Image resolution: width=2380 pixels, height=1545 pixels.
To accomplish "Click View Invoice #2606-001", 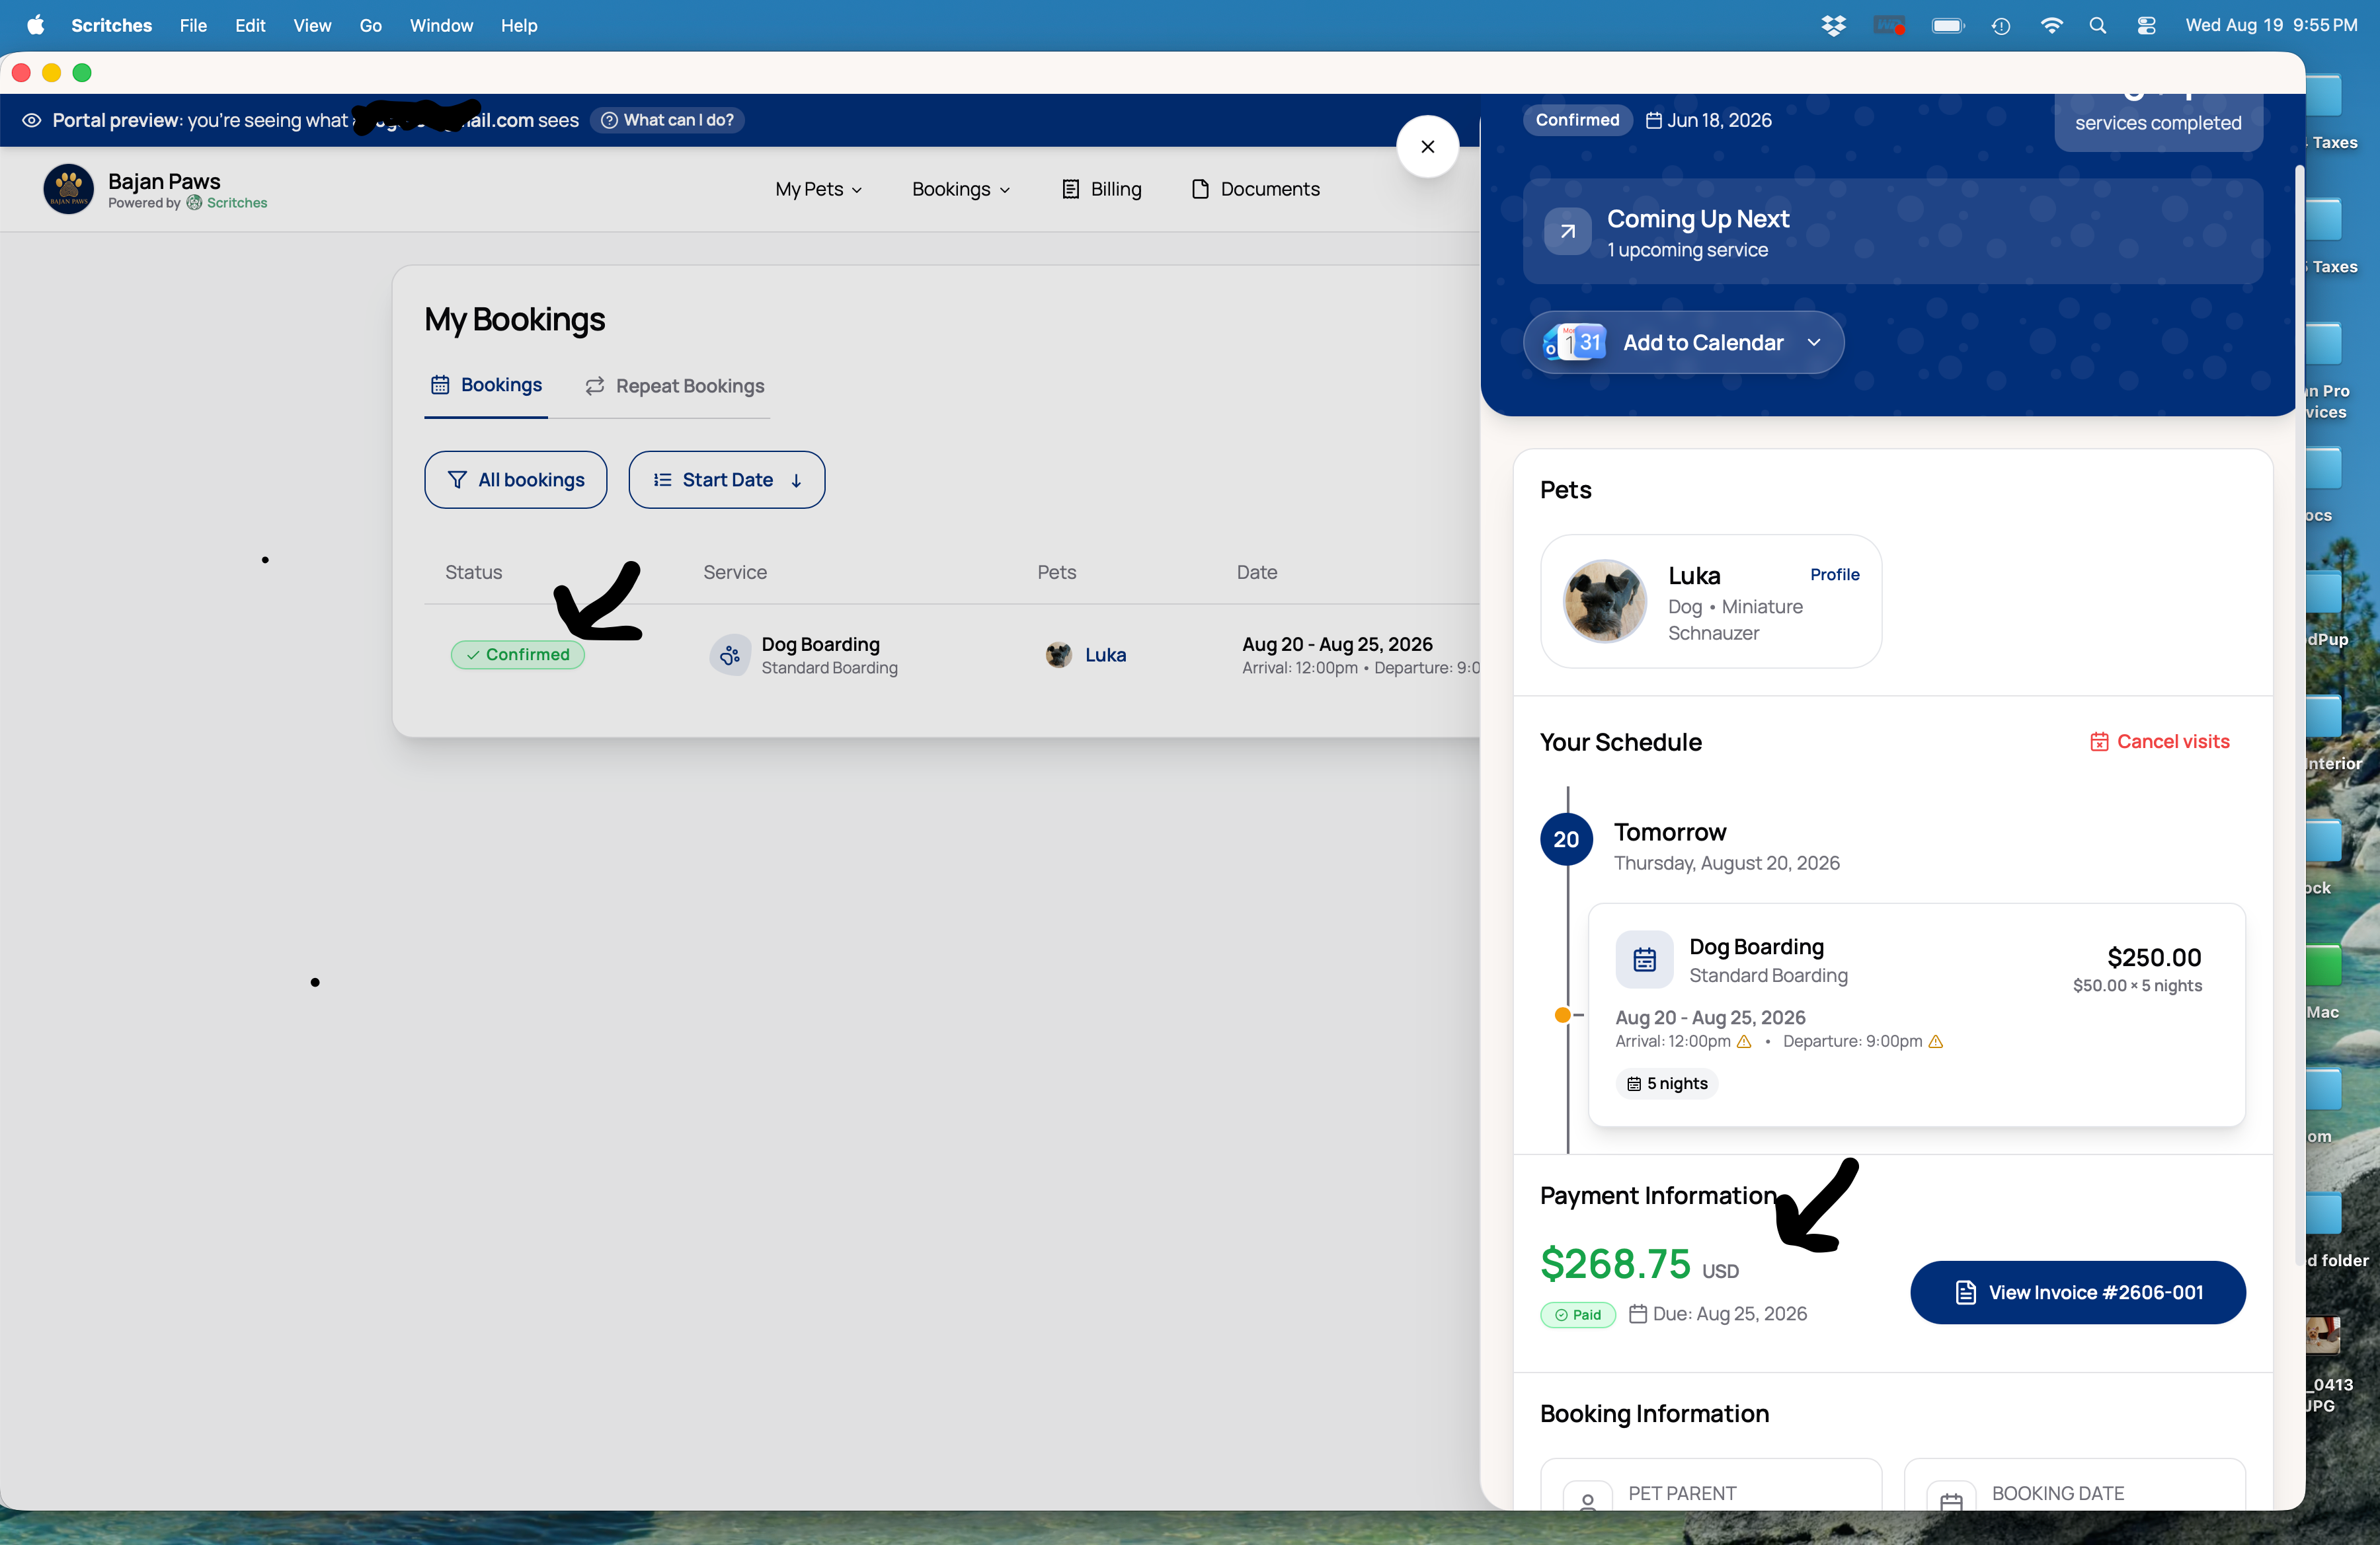I will 2078,1292.
